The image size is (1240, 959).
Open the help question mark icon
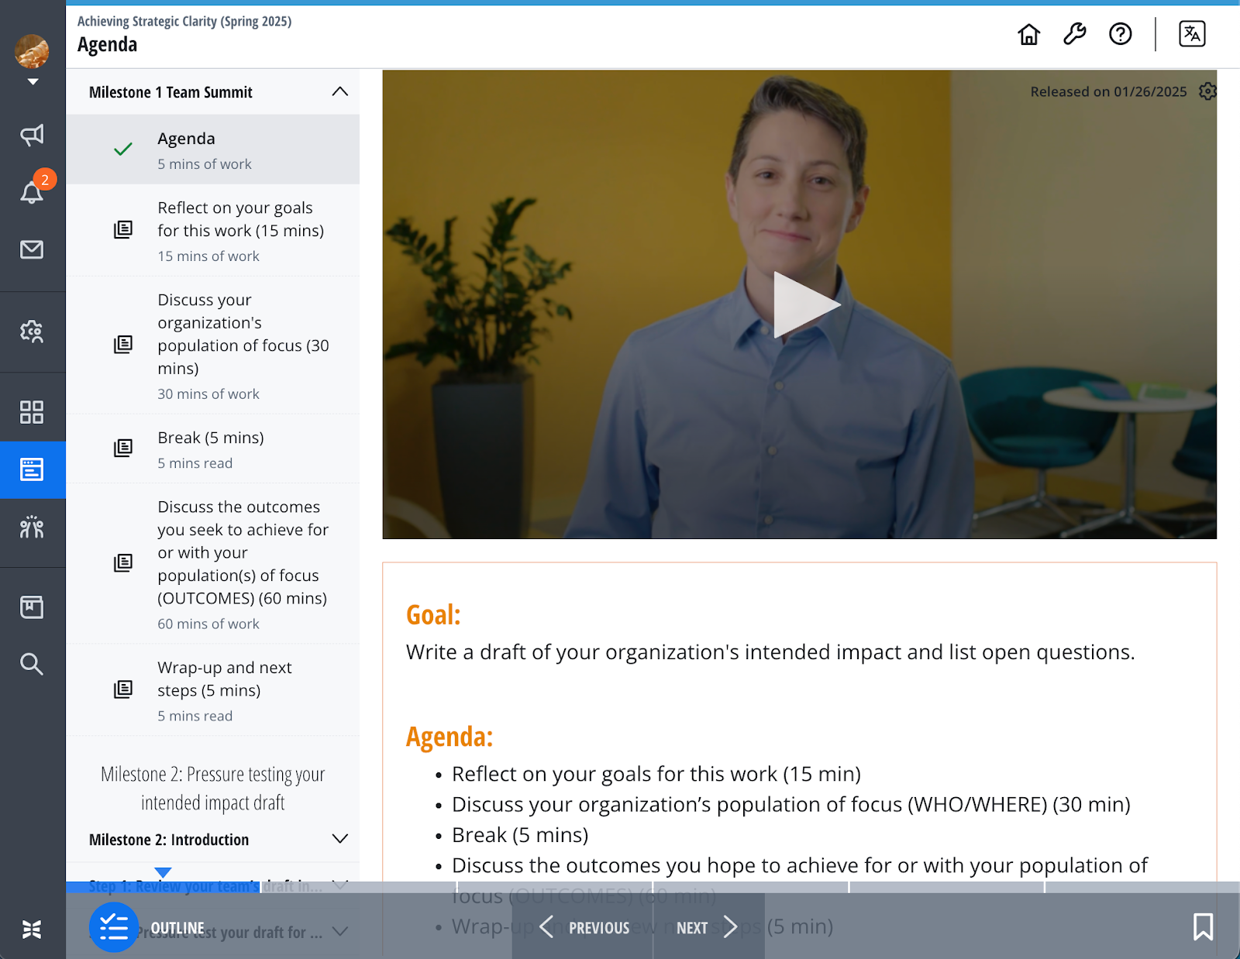(x=1120, y=34)
